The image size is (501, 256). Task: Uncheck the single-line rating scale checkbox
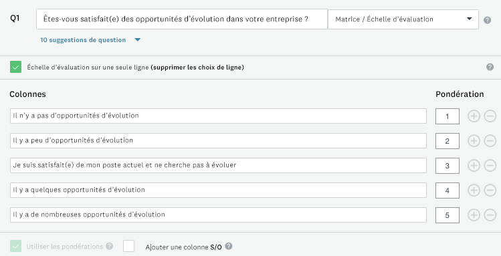[15, 67]
